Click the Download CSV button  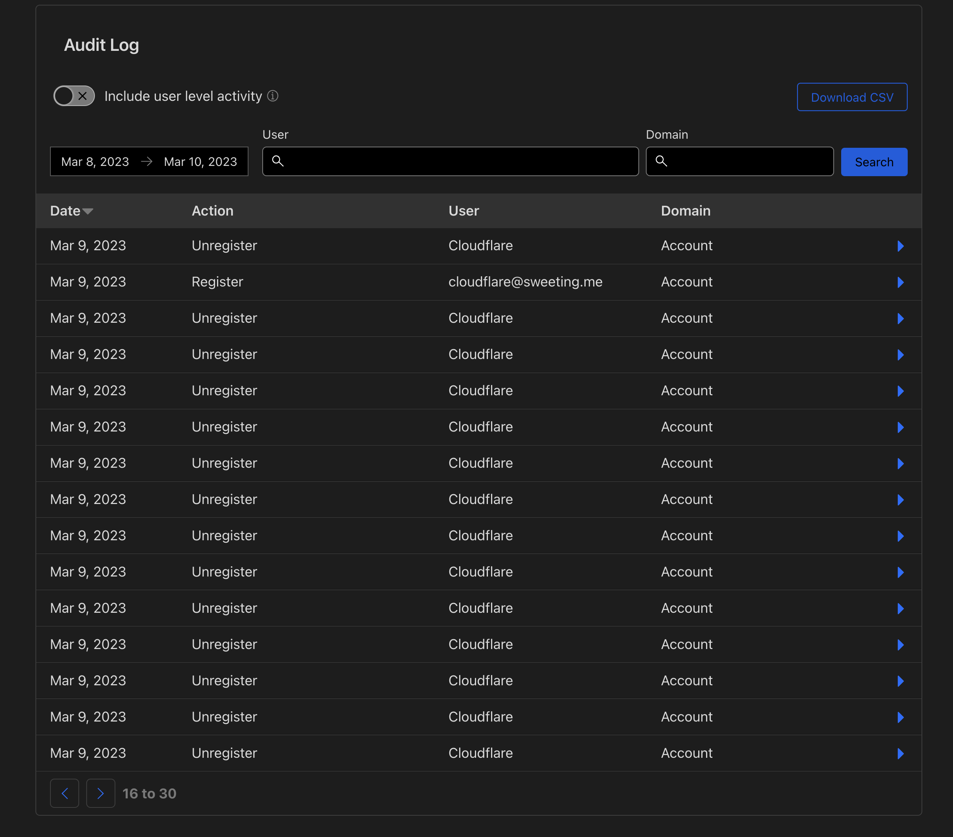pos(851,97)
